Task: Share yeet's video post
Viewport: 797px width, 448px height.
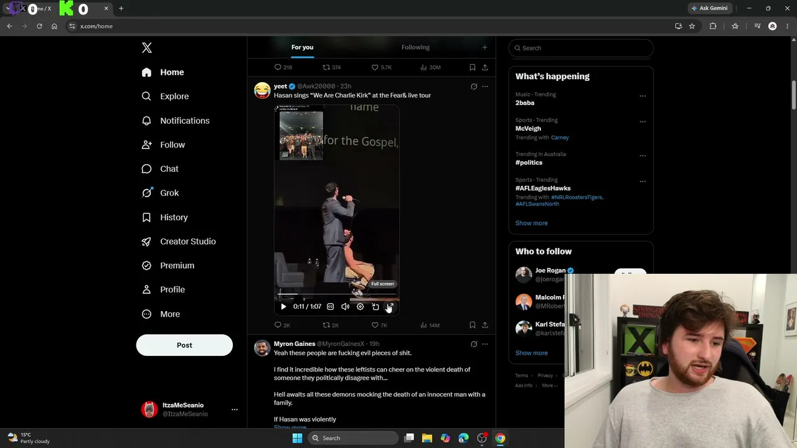Action: tap(485, 325)
